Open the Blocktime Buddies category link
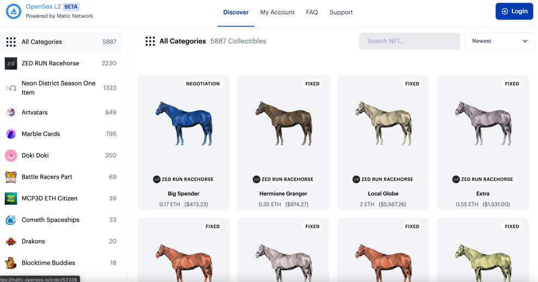 [48, 263]
